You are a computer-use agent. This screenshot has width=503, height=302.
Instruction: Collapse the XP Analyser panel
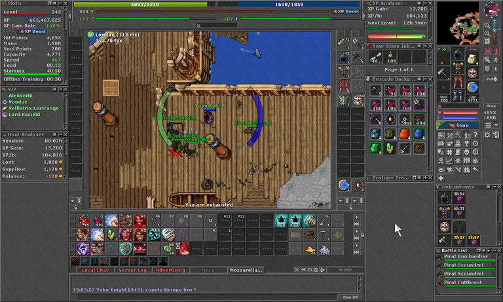pos(425,3)
